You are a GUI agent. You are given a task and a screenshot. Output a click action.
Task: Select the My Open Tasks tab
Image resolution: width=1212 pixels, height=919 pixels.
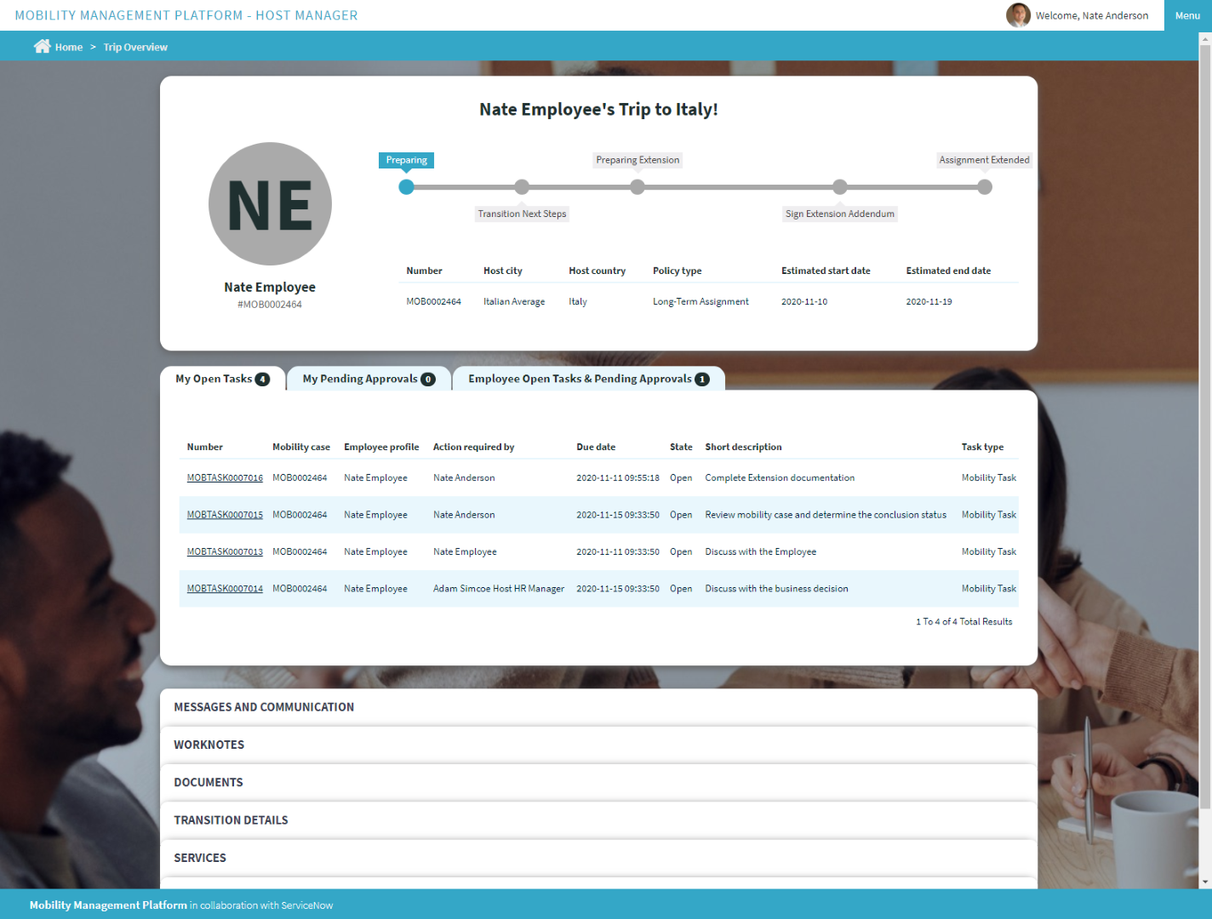222,379
